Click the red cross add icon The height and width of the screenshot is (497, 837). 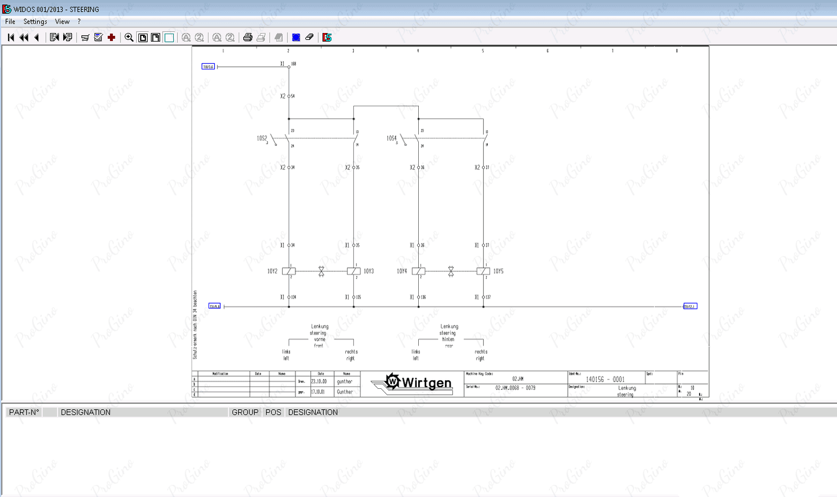click(x=111, y=38)
